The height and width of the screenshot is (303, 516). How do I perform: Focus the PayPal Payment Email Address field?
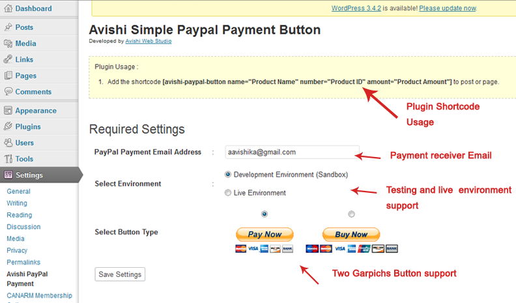tap(293, 152)
